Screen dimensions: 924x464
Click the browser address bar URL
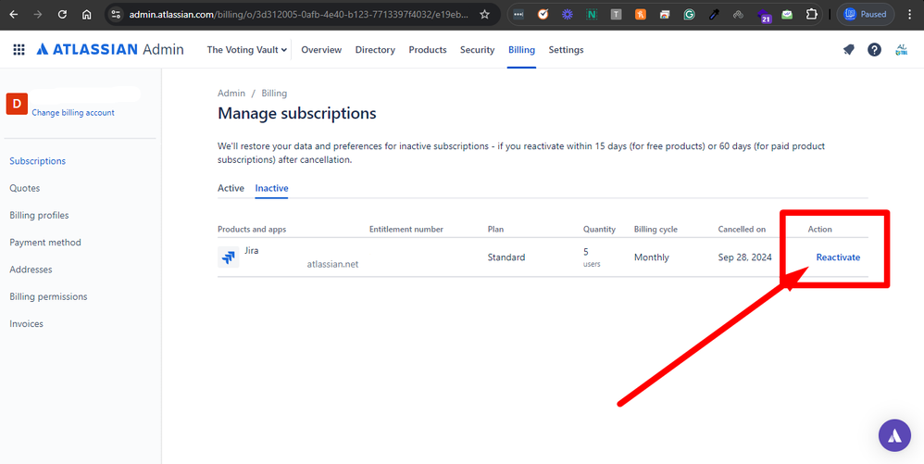(299, 14)
